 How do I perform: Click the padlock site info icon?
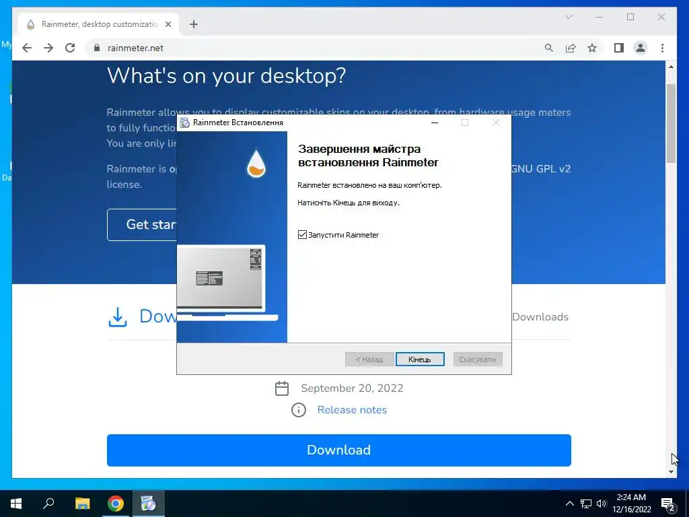click(97, 48)
